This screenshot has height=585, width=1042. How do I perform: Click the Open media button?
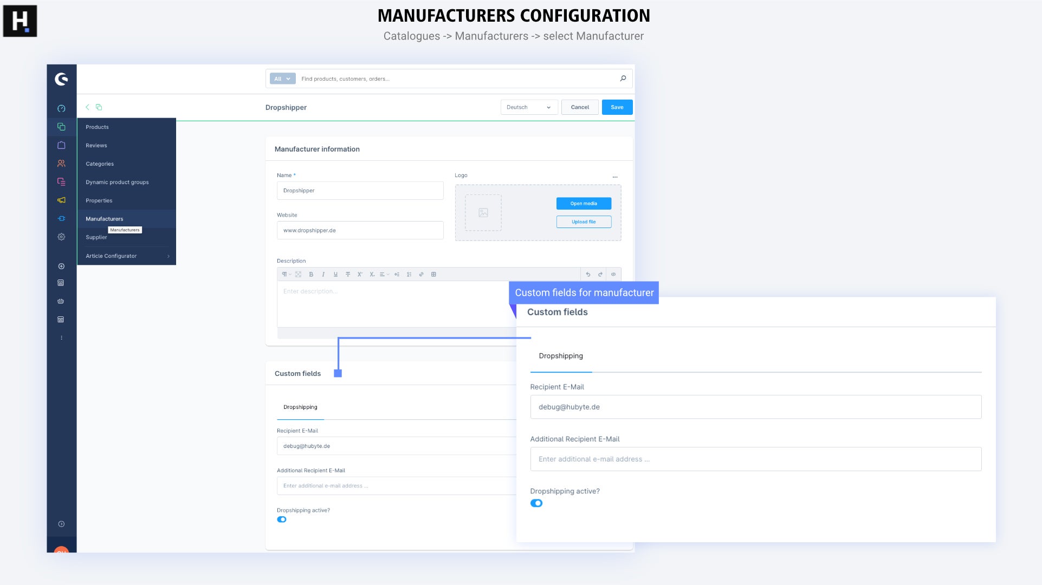point(584,204)
